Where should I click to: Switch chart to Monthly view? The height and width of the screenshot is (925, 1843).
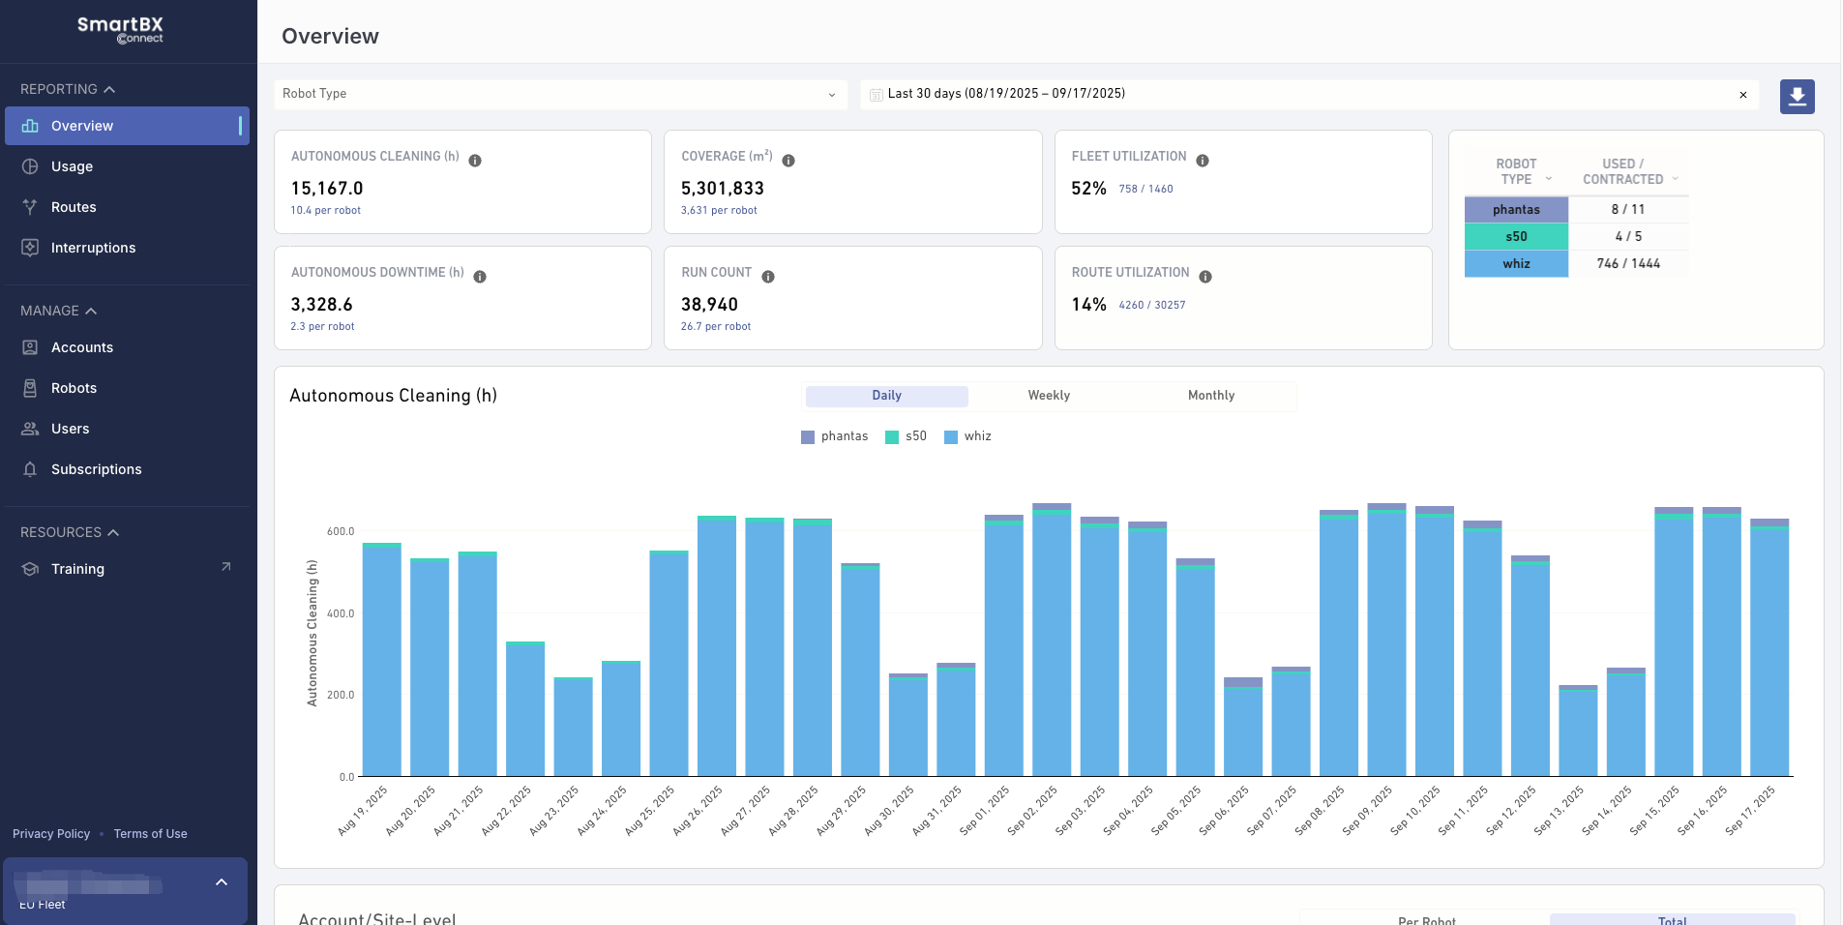point(1211,396)
